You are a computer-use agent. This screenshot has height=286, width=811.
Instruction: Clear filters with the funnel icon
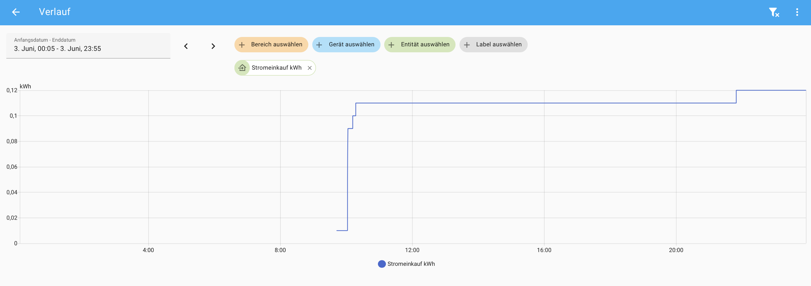point(773,12)
